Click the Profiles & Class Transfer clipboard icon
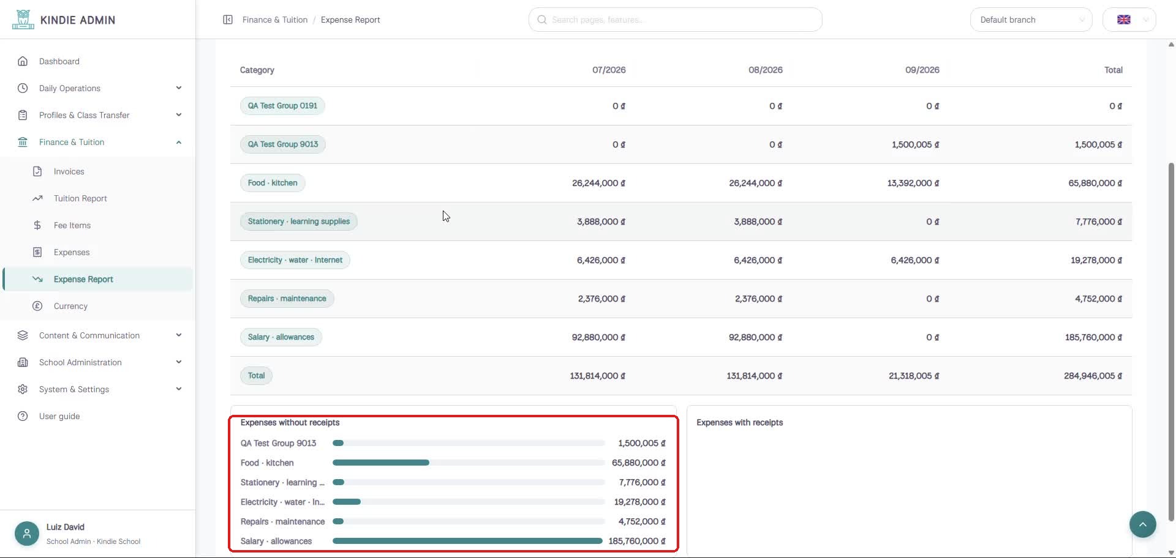Image resolution: width=1176 pixels, height=558 pixels. pos(23,115)
